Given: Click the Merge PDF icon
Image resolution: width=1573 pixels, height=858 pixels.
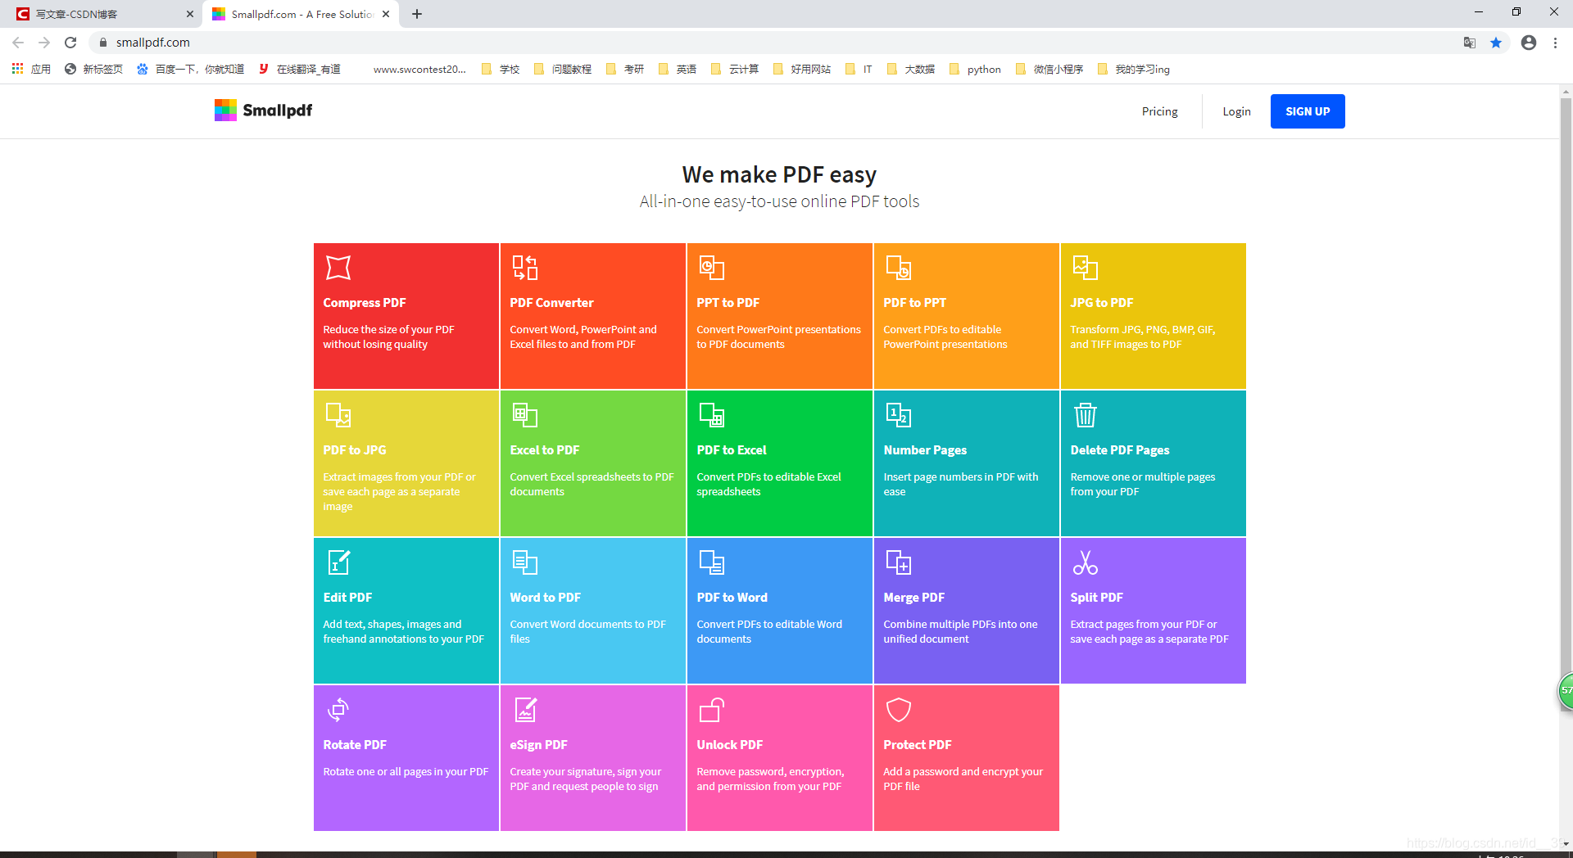Looking at the screenshot, I should point(899,562).
